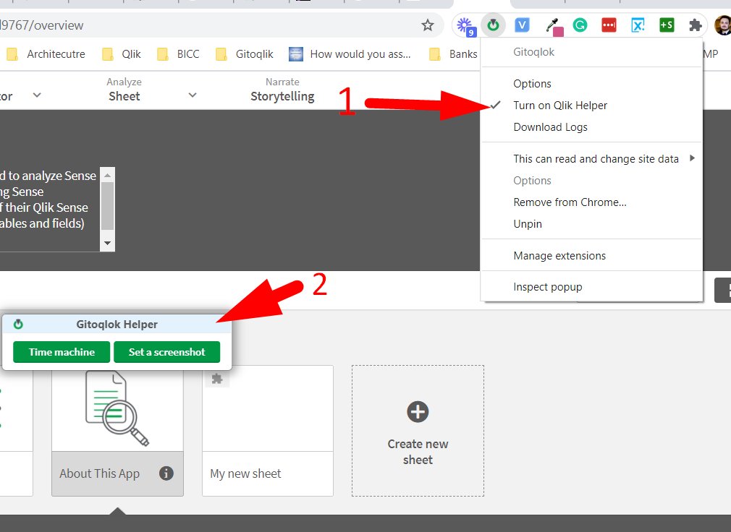Open the 'How would you ass...' bookmark
This screenshot has height=532, width=731.
point(350,54)
